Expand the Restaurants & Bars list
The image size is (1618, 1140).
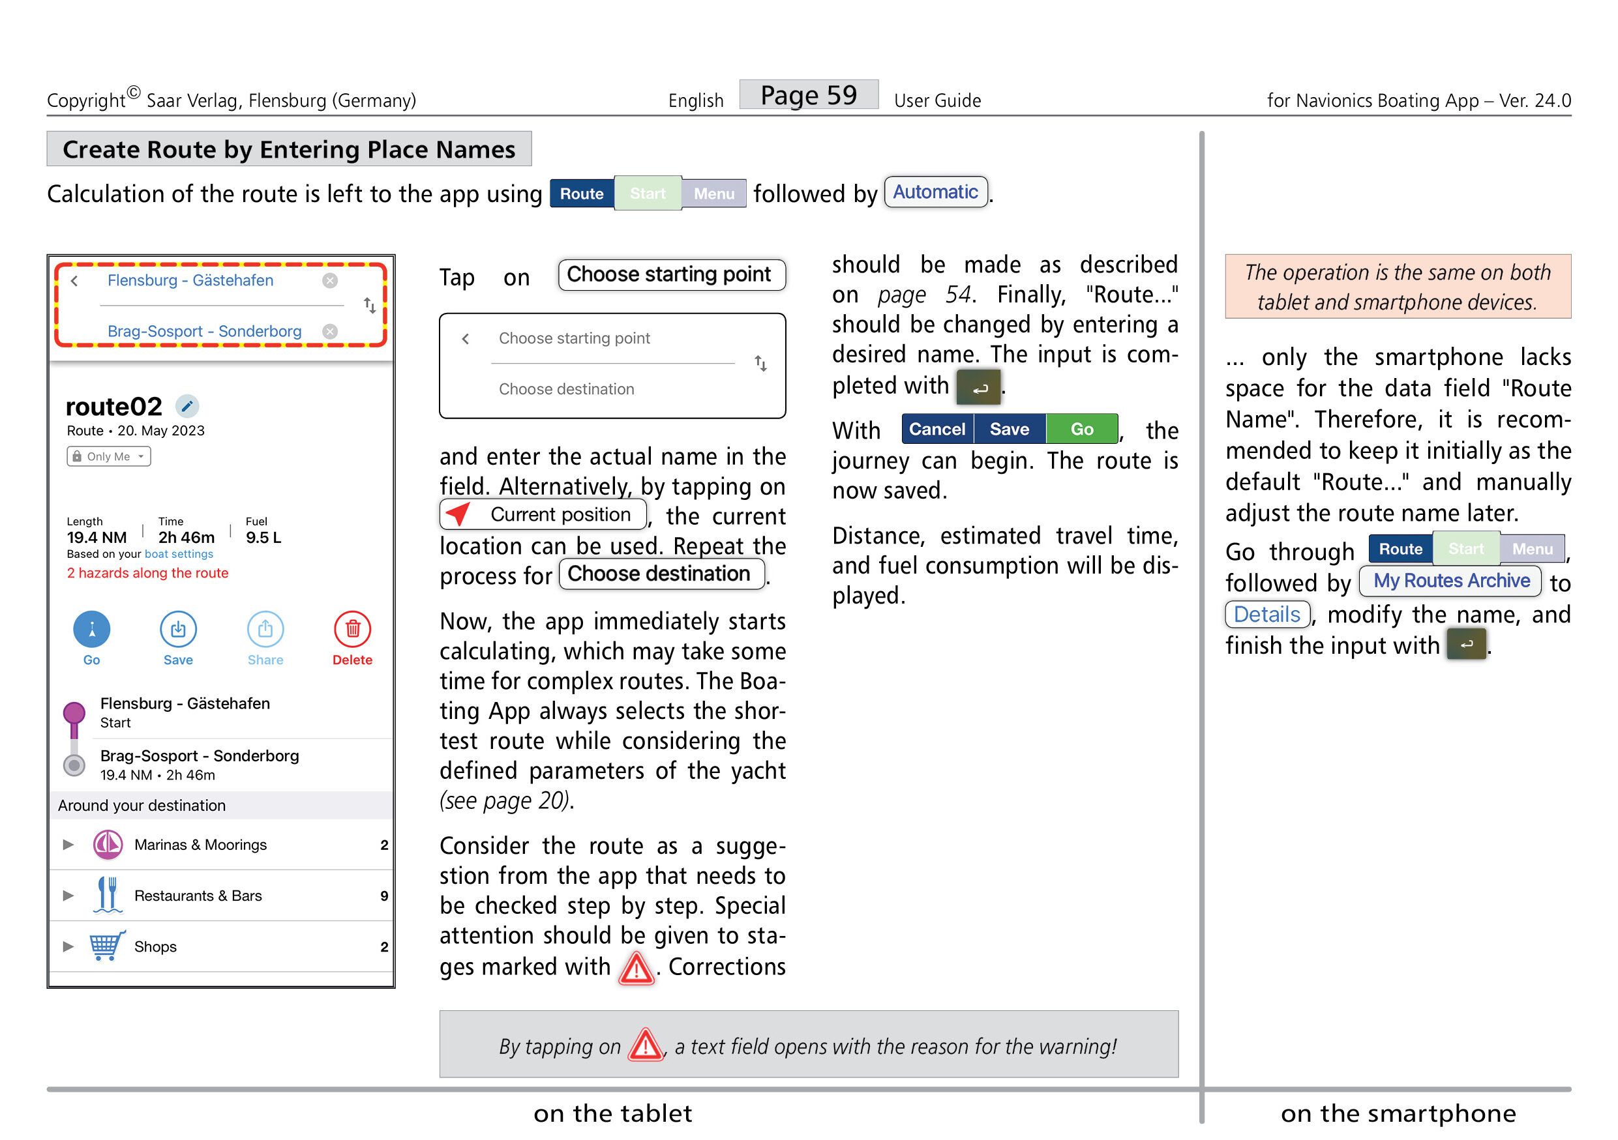(x=68, y=896)
